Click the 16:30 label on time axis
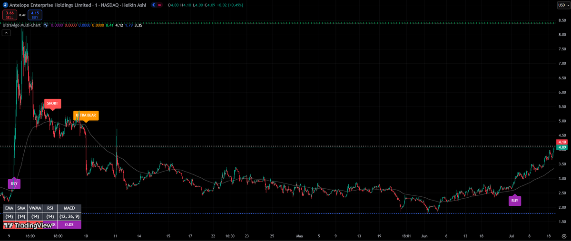This screenshot has height=241, width=571. [230, 236]
